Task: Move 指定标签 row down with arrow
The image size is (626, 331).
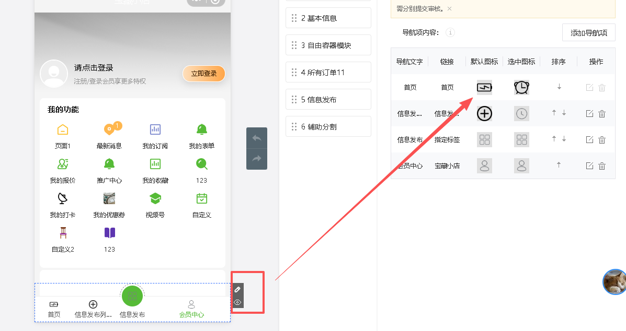Action: click(564, 139)
